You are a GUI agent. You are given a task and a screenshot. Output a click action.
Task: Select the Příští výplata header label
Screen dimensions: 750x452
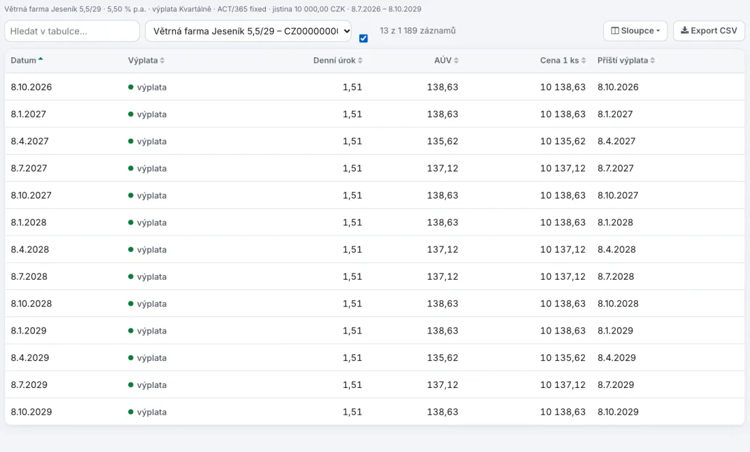(x=622, y=61)
